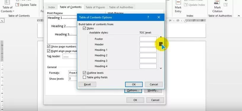Click the Modify... button

[x=153, y=91]
